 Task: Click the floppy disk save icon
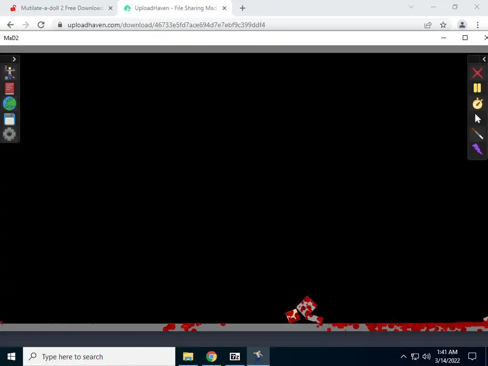pyautogui.click(x=10, y=119)
